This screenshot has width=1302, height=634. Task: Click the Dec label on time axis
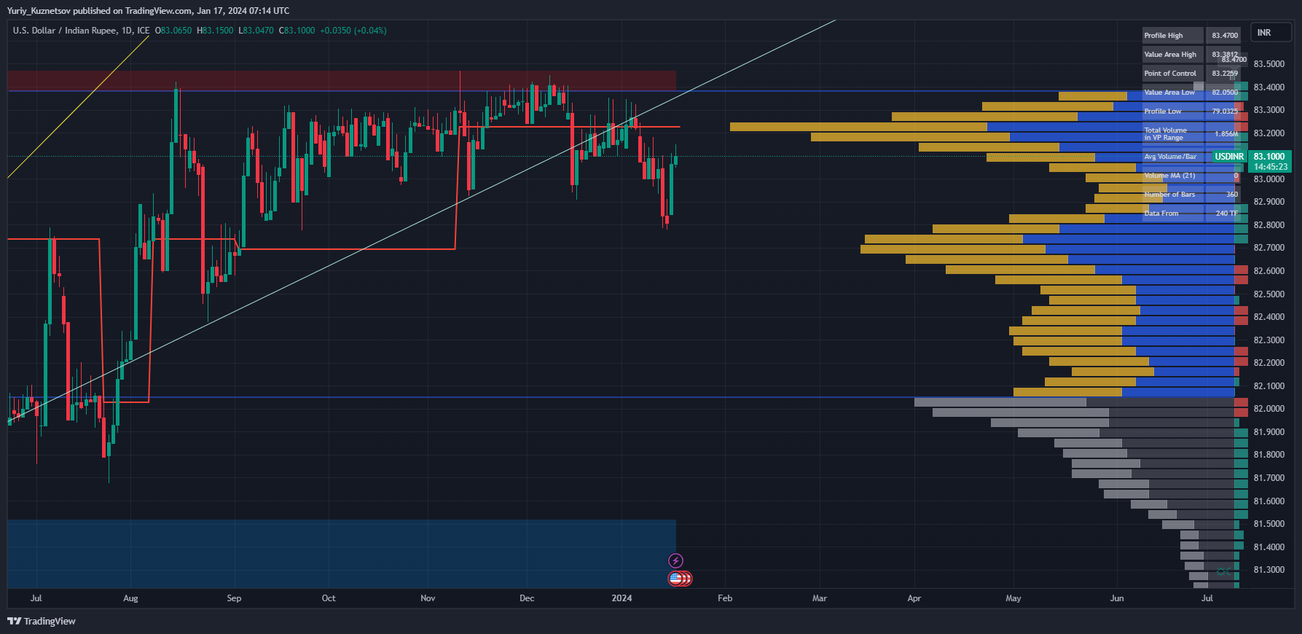[527, 598]
